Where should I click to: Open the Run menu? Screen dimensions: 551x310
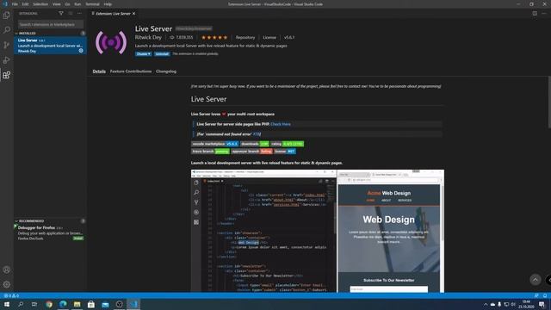click(x=77, y=4)
